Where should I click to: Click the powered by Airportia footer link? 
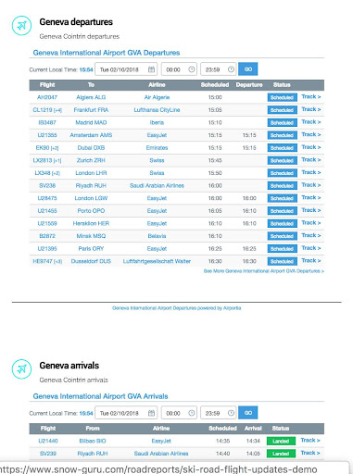click(x=176, y=308)
